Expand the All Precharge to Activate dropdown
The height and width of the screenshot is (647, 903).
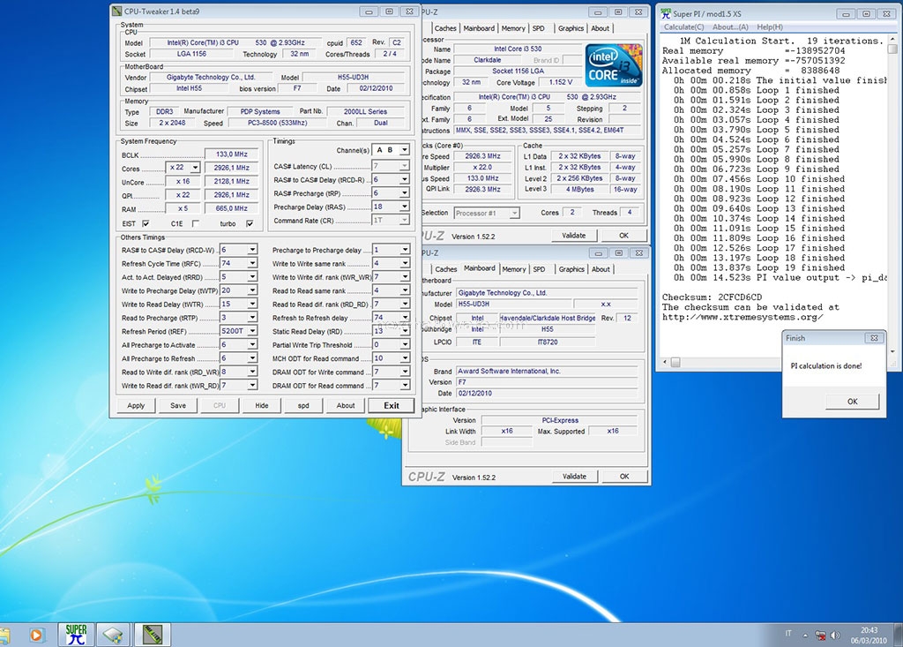coord(252,345)
